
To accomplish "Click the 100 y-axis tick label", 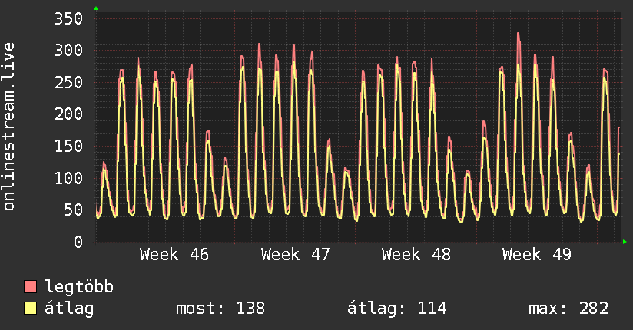I will tap(67, 178).
